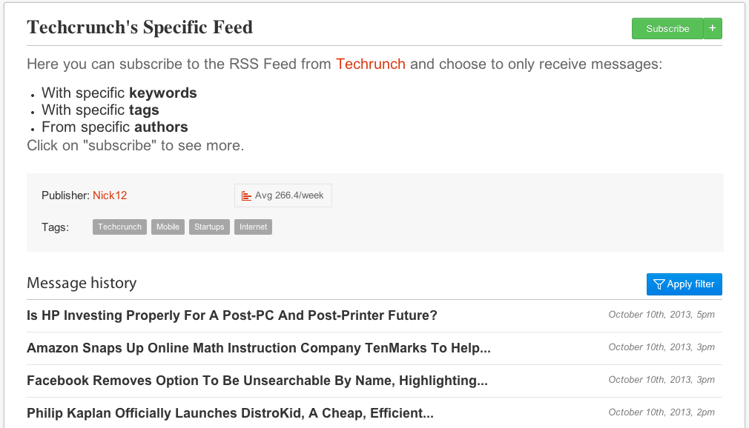
Task: Select the Mobile tag
Action: pos(168,227)
